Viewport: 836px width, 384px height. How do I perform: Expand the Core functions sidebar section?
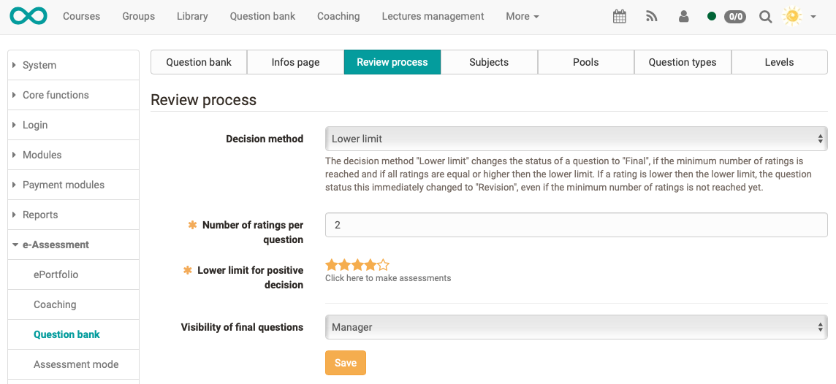point(56,95)
